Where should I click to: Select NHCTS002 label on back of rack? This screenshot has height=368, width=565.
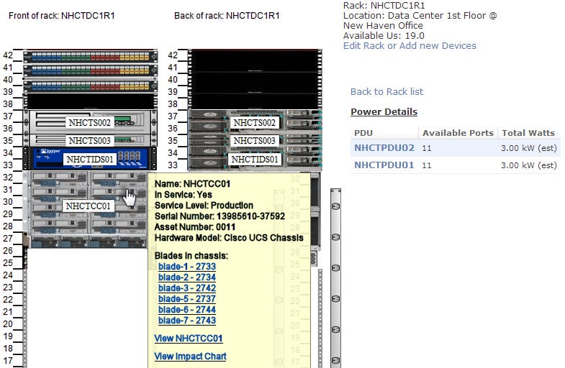coord(254,123)
